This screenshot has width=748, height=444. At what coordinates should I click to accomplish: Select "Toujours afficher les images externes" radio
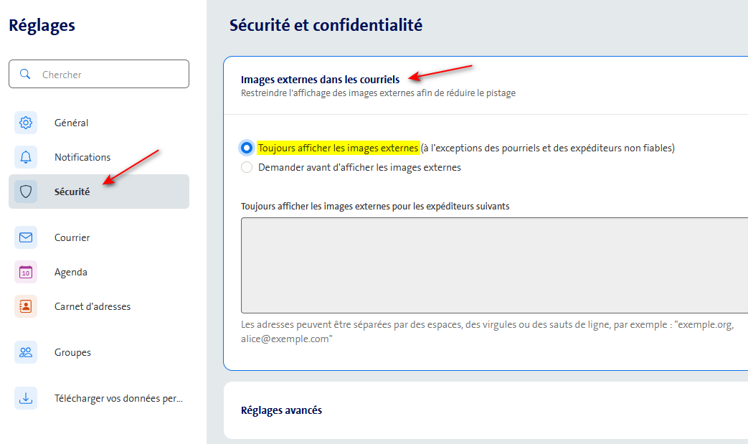coord(247,148)
